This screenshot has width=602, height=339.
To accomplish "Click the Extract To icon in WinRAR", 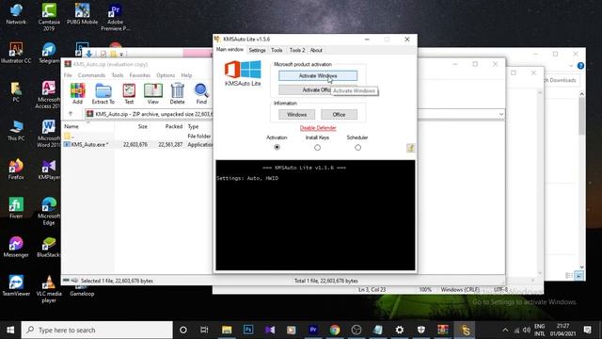I will [103, 93].
